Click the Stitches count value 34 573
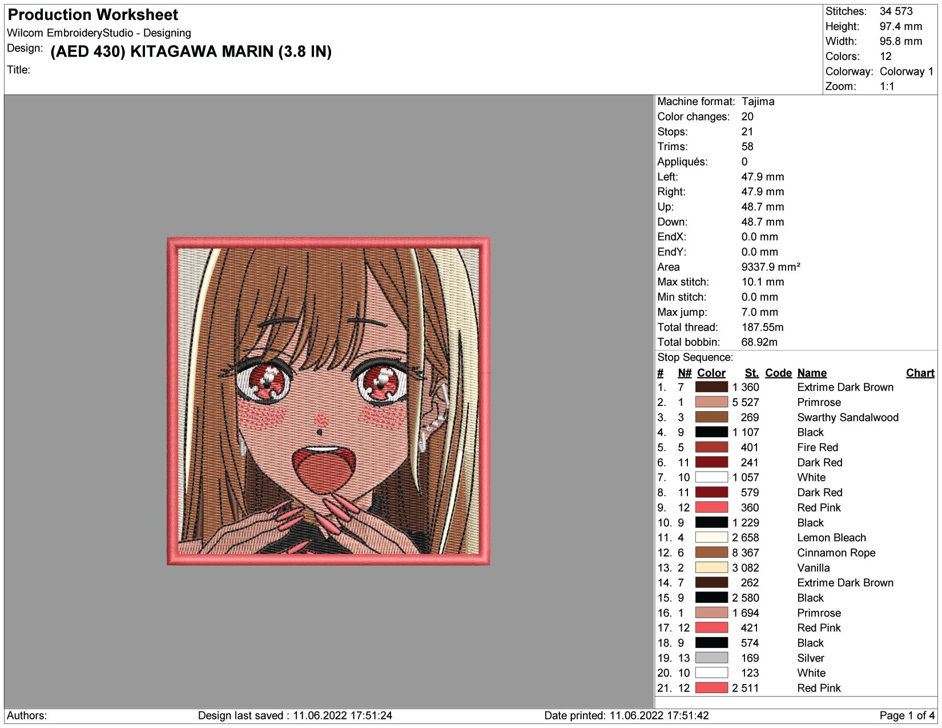This screenshot has height=728, width=942. click(x=896, y=11)
